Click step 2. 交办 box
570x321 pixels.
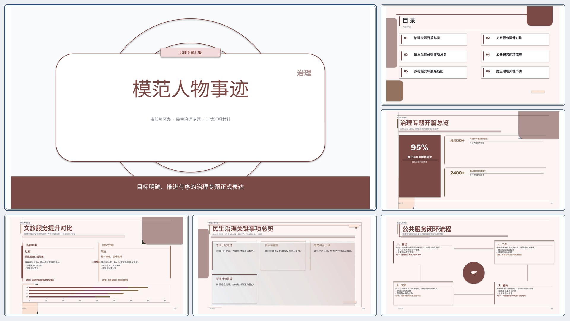pyautogui.click(x=524, y=252)
